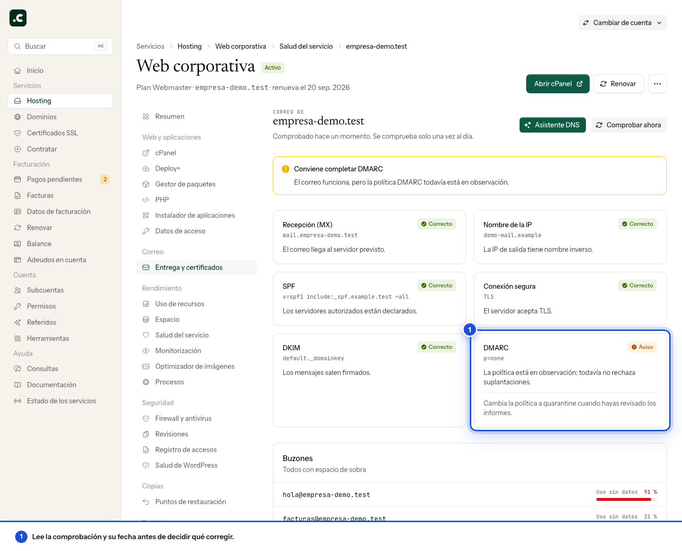Click the Correcto badge on the DKIM card
Viewport: 682px width, 551px height.
click(x=437, y=347)
